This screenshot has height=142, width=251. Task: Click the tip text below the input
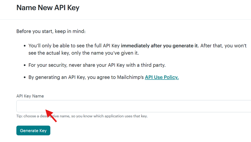[82, 116]
